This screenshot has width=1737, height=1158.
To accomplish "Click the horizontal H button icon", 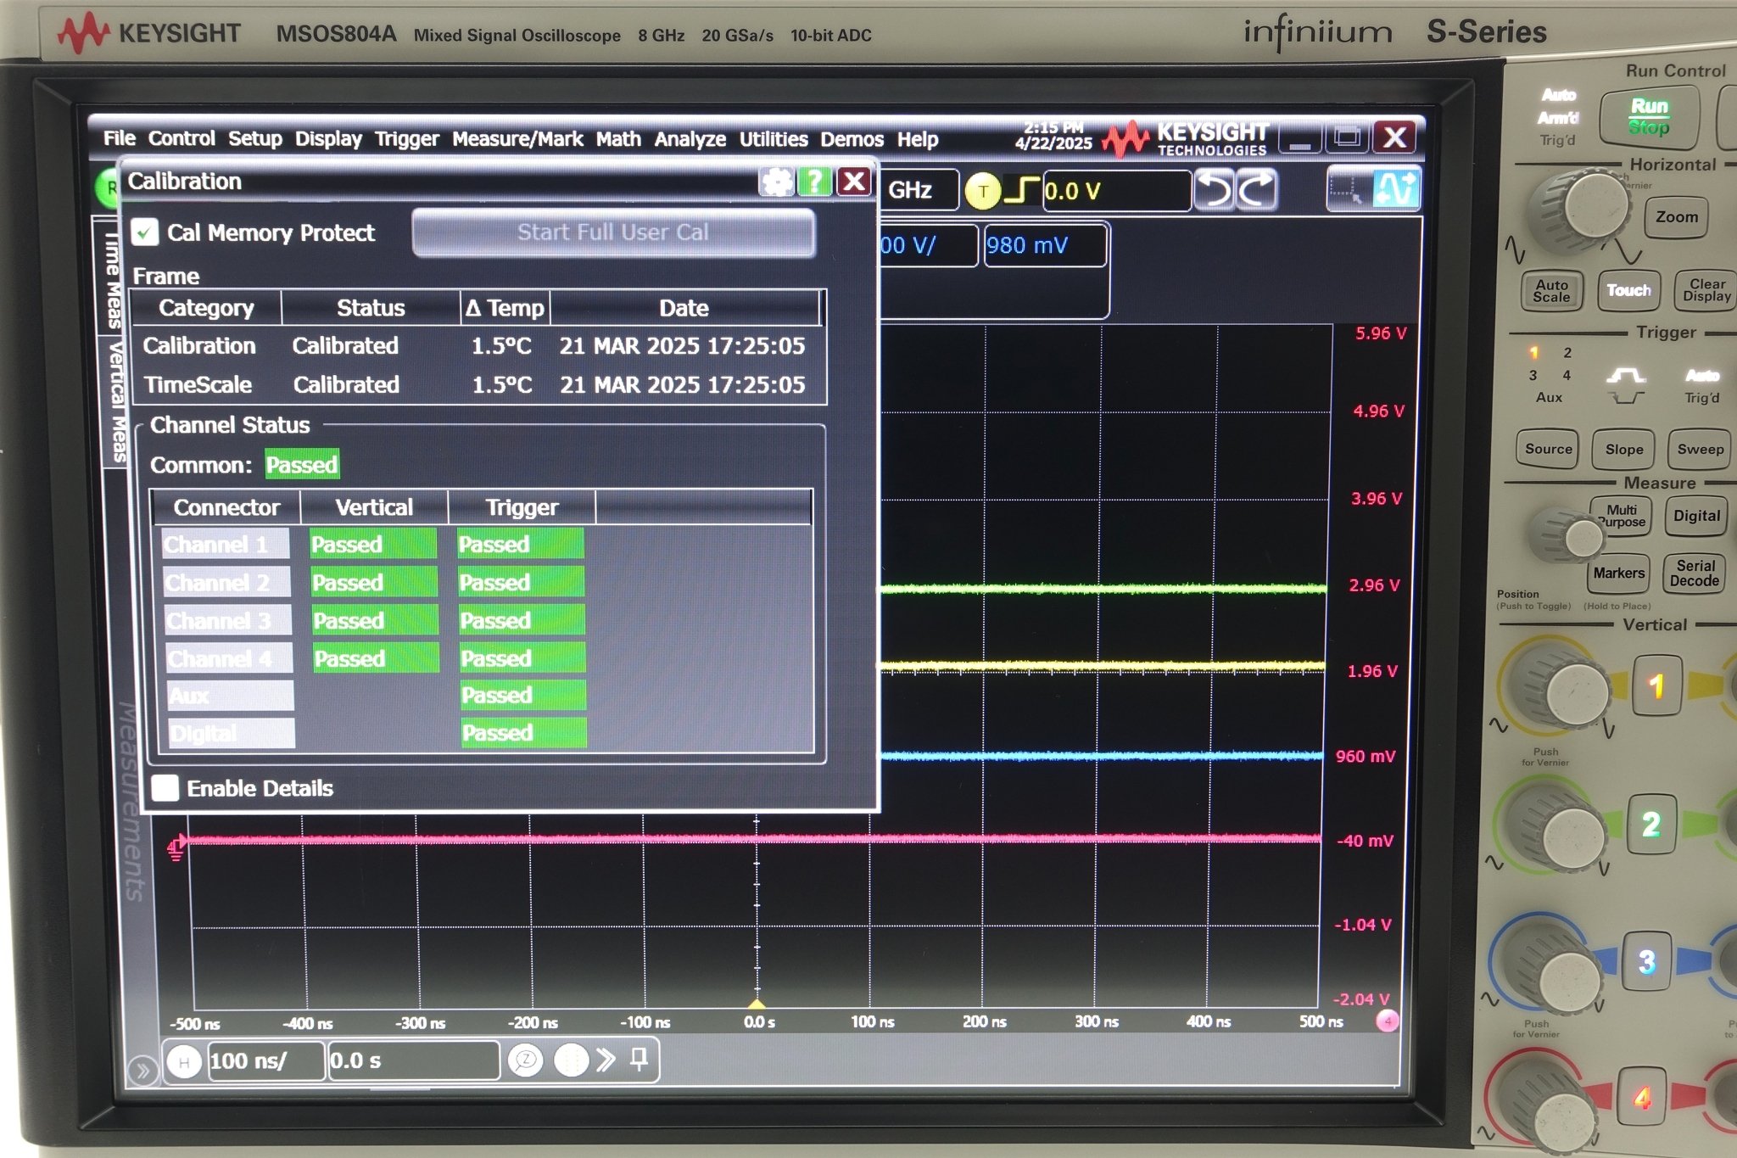I will [184, 1061].
